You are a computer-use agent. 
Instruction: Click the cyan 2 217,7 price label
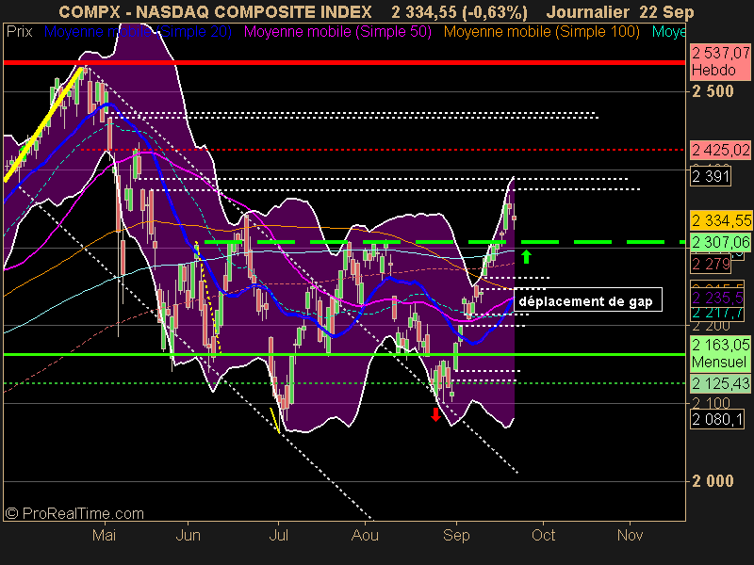click(717, 313)
